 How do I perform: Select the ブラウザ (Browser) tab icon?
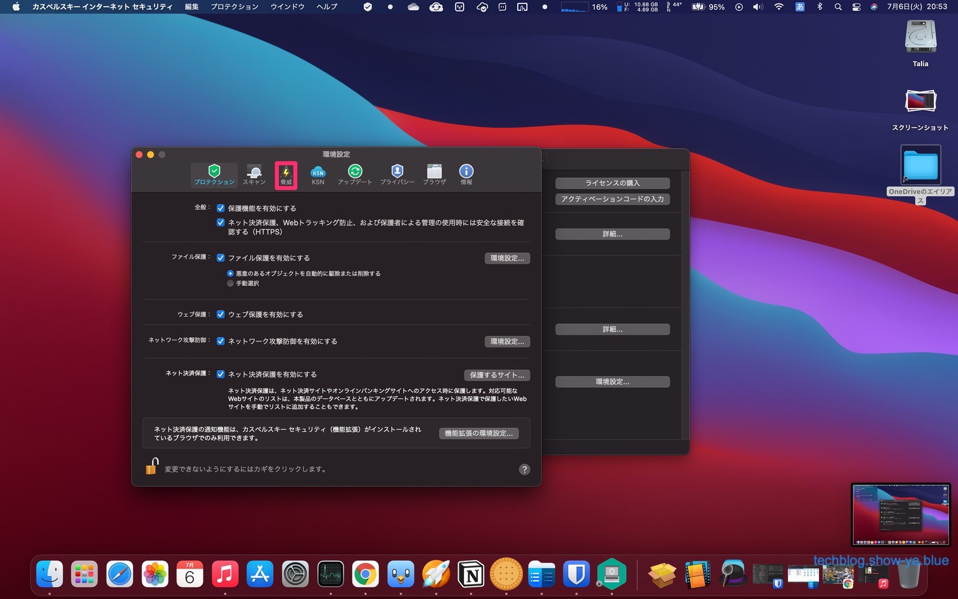click(x=434, y=174)
